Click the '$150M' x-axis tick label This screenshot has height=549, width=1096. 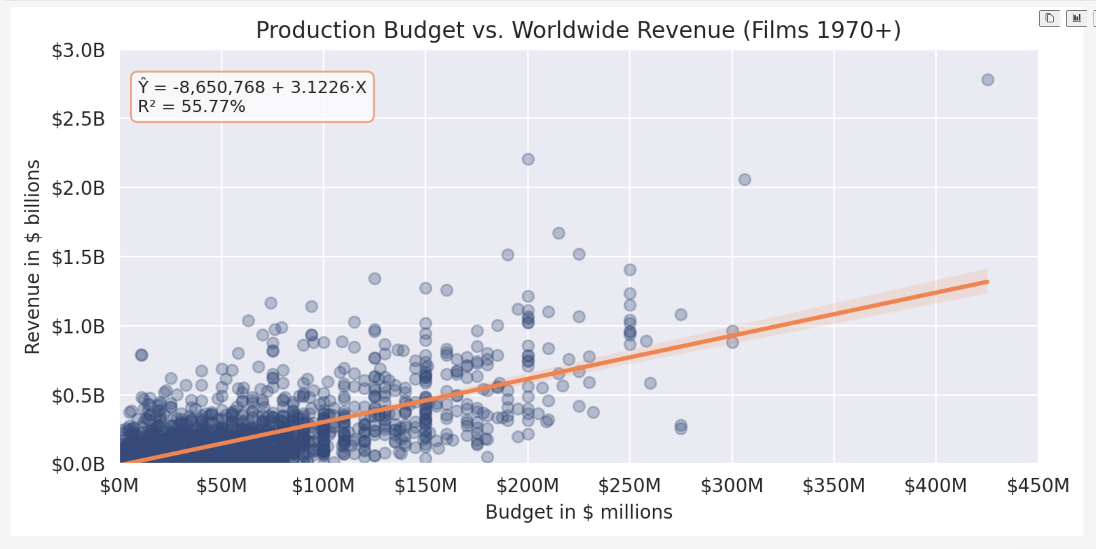pos(425,486)
